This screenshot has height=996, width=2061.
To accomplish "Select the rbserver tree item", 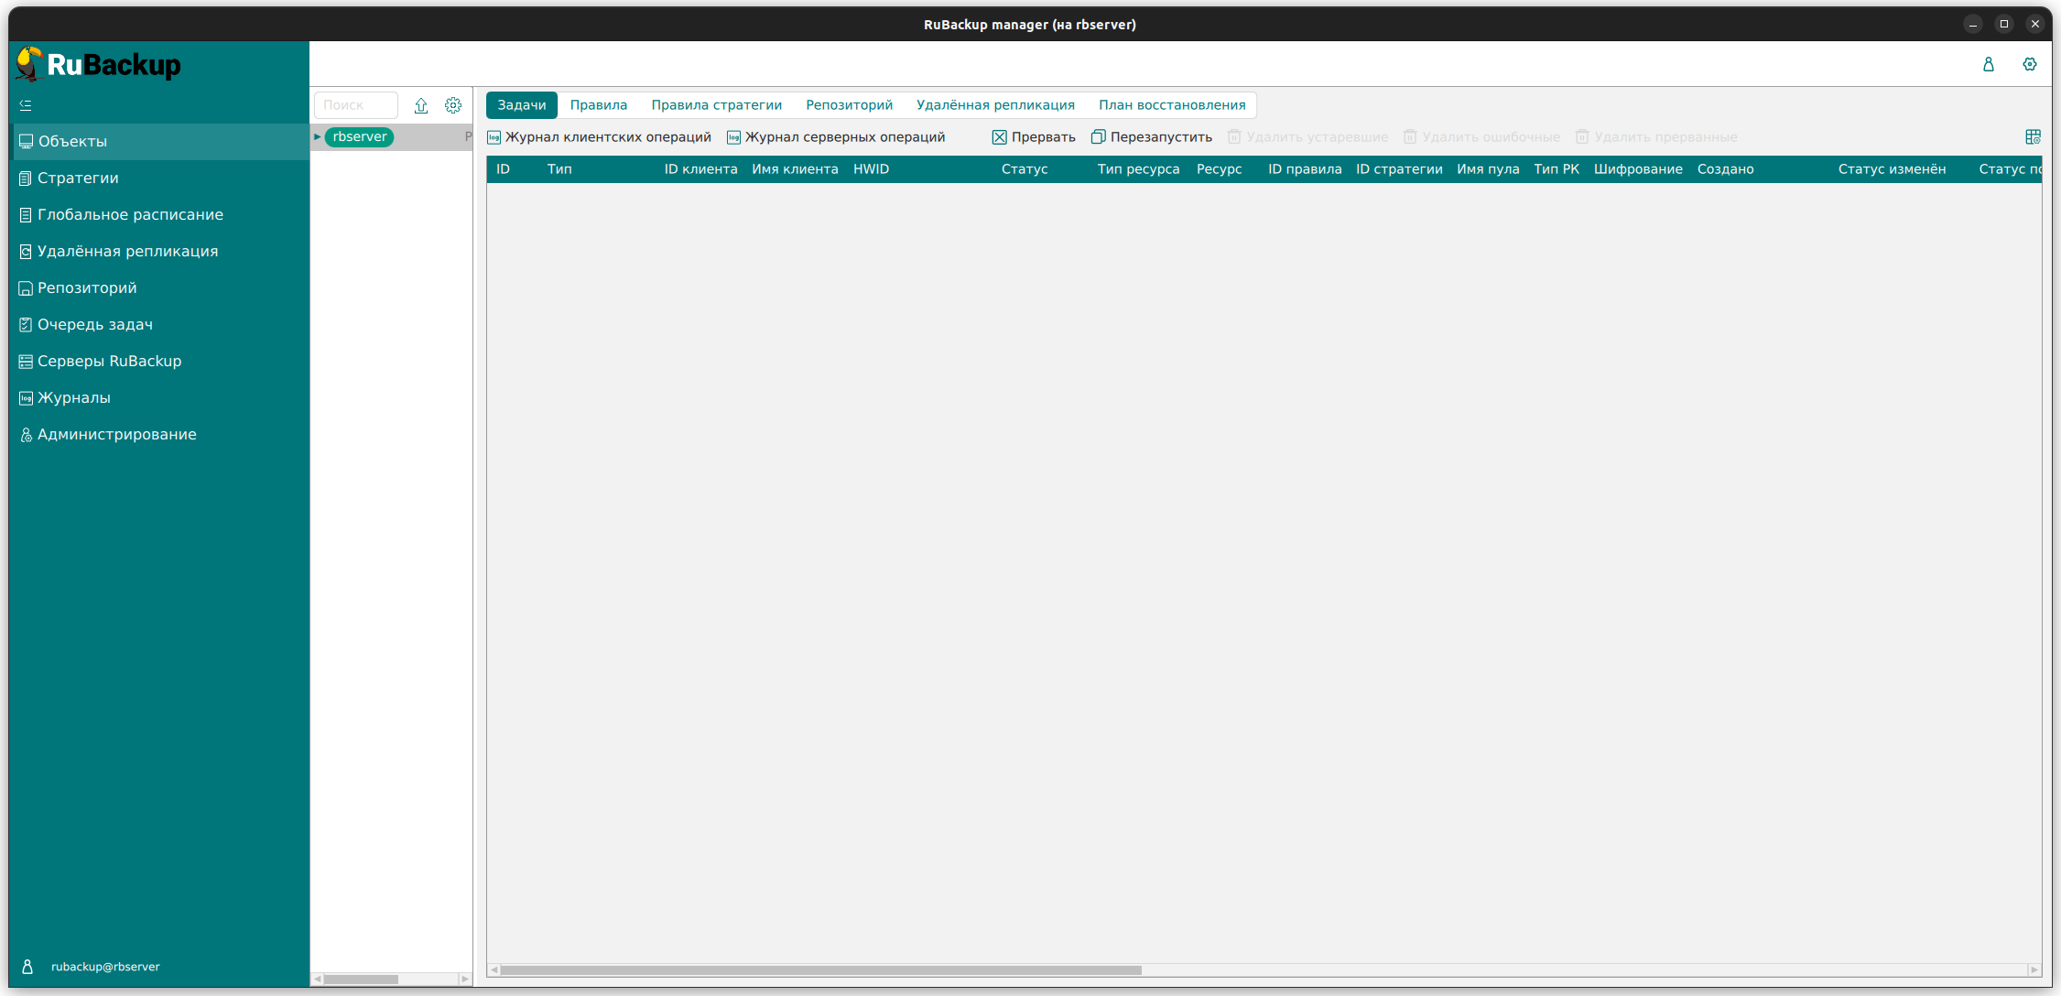I will pyautogui.click(x=360, y=137).
